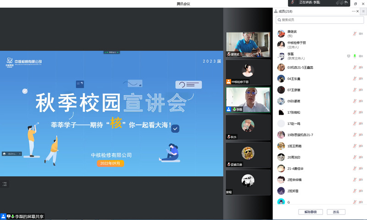Open the list menu icon below the shared slide
367x220 pixels.
[5, 184]
